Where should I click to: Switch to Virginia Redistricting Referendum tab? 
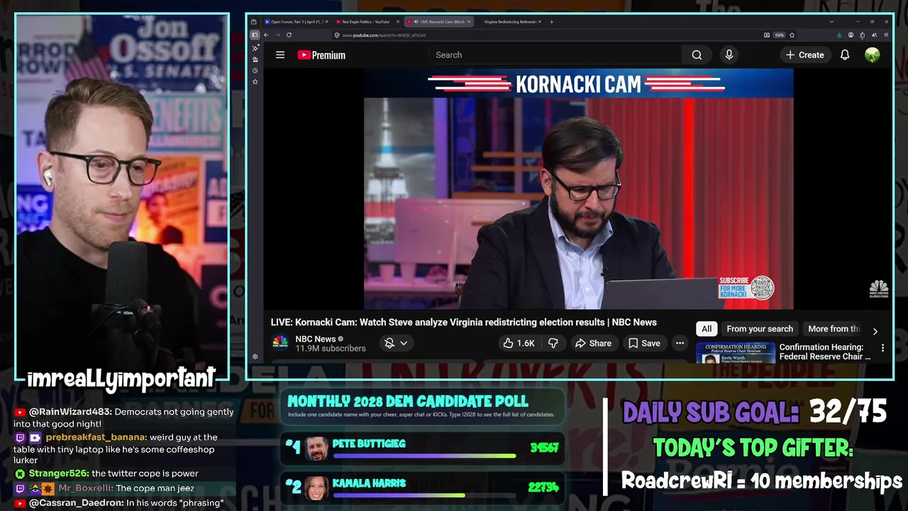509,22
